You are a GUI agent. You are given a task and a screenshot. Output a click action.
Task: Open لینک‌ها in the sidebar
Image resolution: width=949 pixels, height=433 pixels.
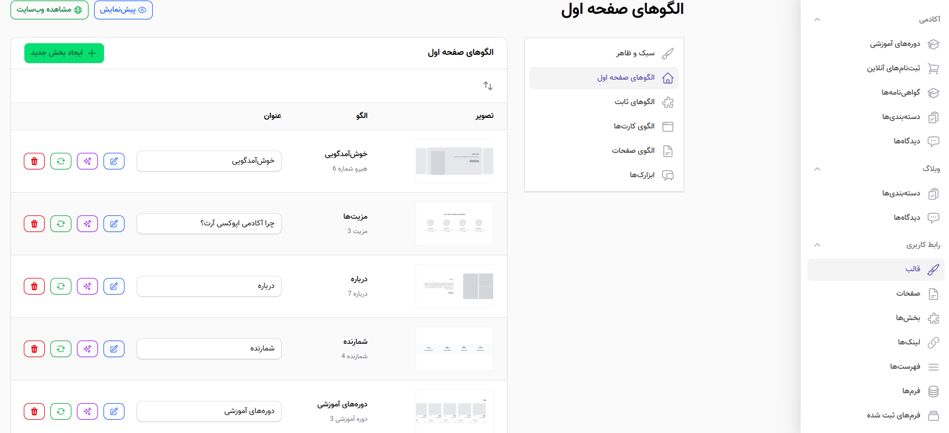(876, 343)
